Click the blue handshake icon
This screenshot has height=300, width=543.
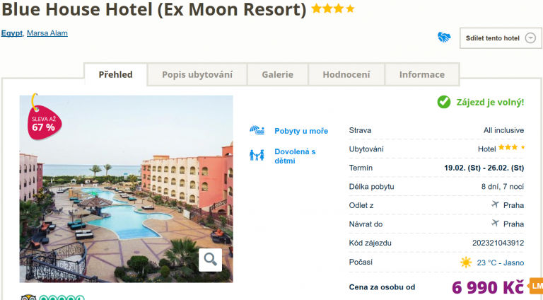coord(444,37)
